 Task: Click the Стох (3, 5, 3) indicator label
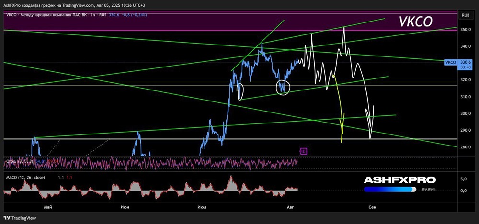tap(20, 161)
